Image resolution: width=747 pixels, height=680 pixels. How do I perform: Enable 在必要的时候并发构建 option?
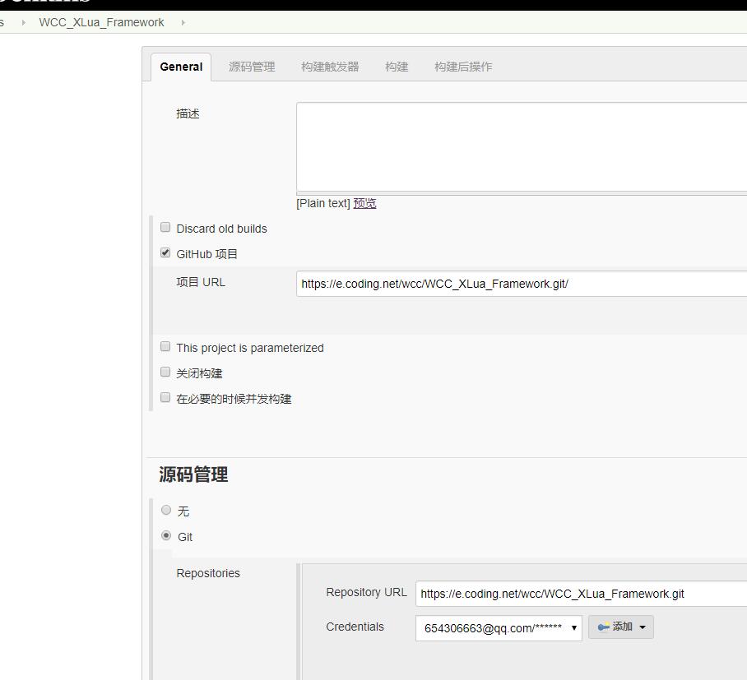coord(165,398)
